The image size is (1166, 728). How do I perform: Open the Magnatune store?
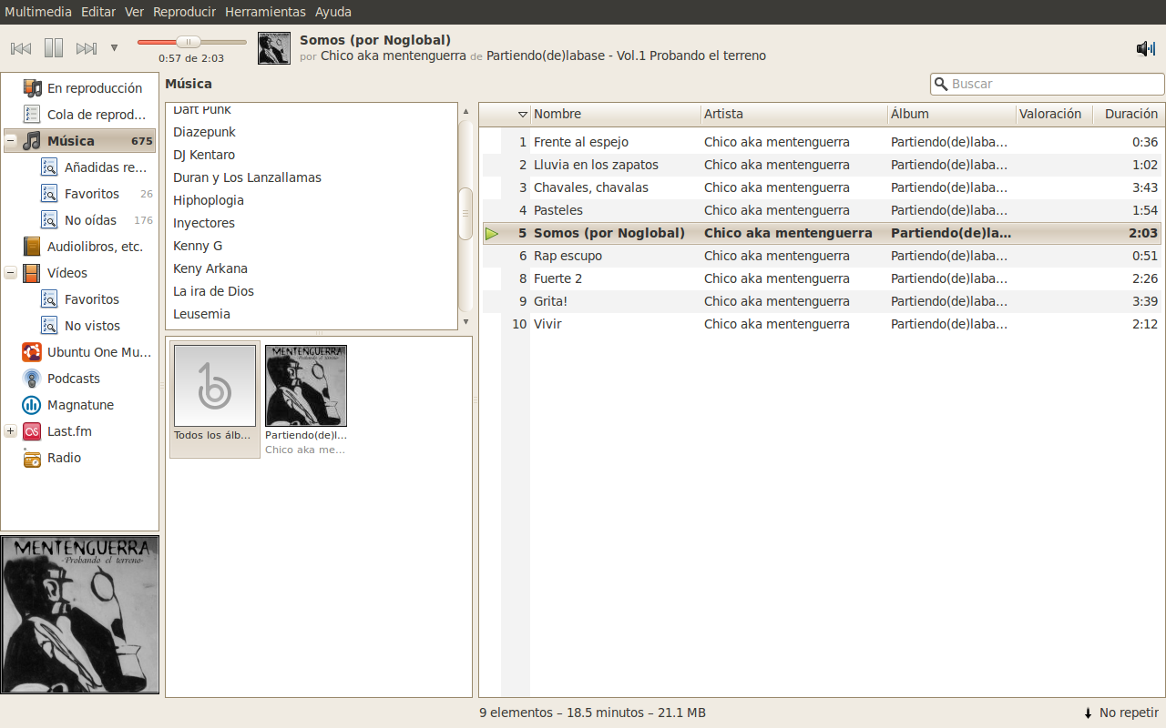80,405
